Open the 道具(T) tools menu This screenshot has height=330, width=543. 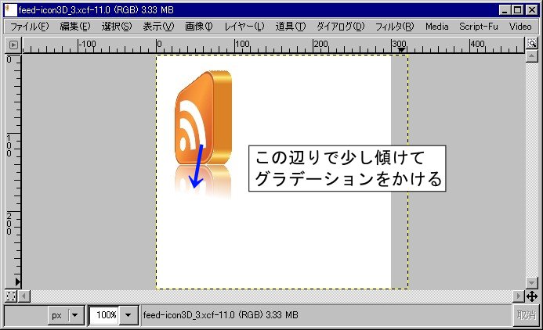[291, 27]
